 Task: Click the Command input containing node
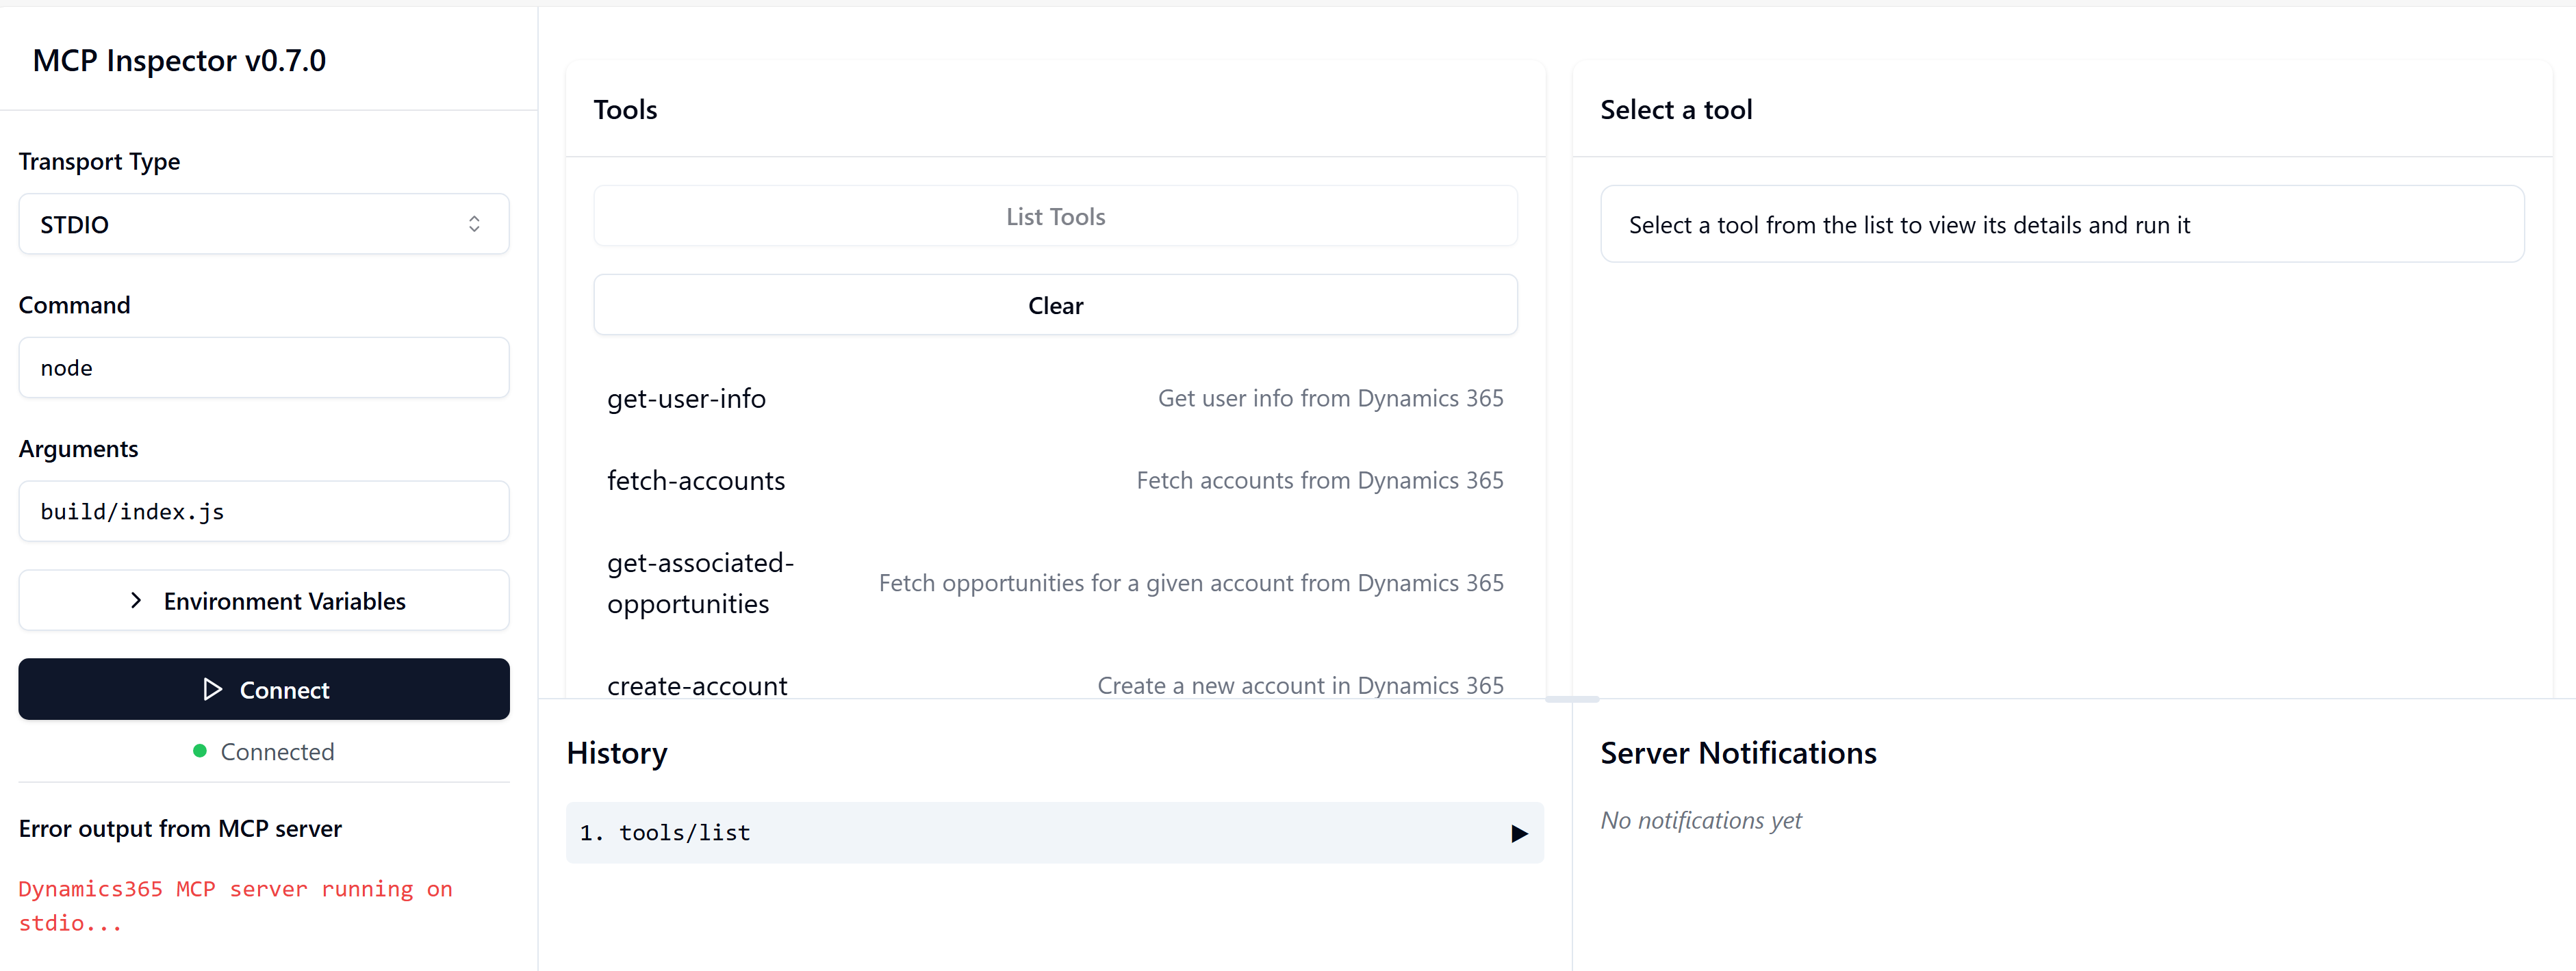[263, 368]
